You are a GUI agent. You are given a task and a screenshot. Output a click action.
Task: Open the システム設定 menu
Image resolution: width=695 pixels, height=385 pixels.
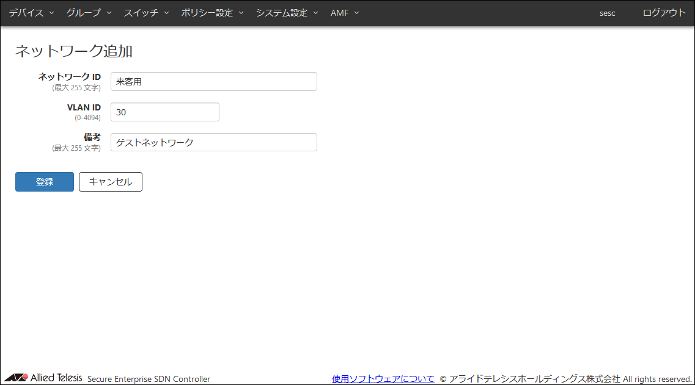[x=287, y=13]
